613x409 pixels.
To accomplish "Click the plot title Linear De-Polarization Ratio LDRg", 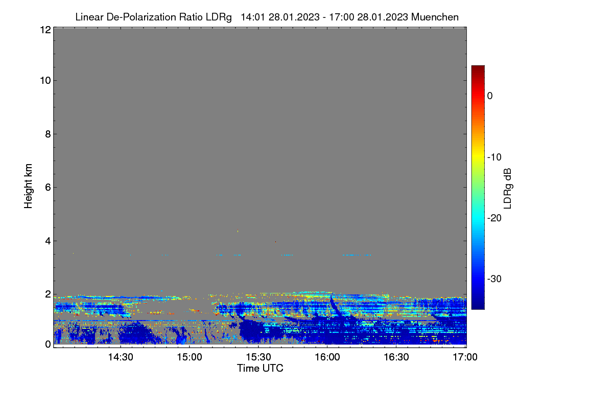I will click(153, 17).
